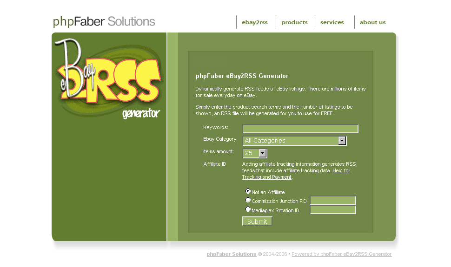Select the Not an Affiliate radio button
451x267 pixels.
248,191
